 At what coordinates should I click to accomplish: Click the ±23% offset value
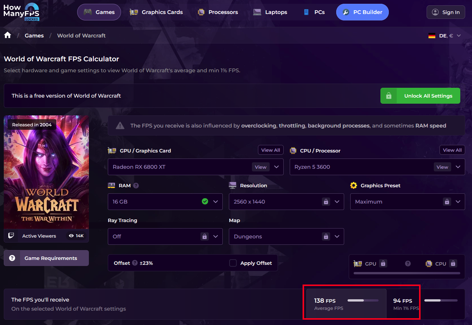[146, 263]
